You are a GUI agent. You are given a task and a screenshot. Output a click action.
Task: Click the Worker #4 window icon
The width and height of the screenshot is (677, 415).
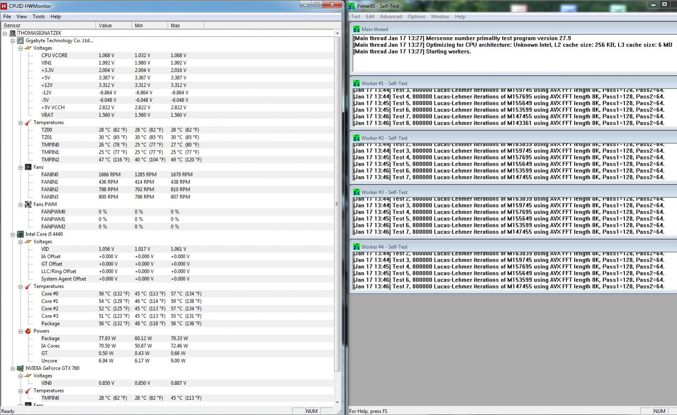point(356,247)
